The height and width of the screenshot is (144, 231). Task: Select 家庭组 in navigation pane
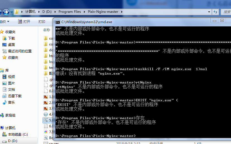pos(10,115)
